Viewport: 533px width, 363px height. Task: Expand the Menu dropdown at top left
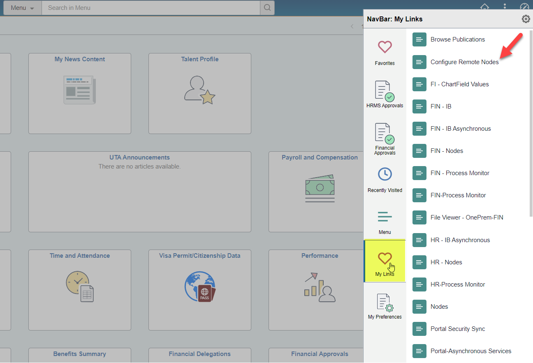coord(22,7)
